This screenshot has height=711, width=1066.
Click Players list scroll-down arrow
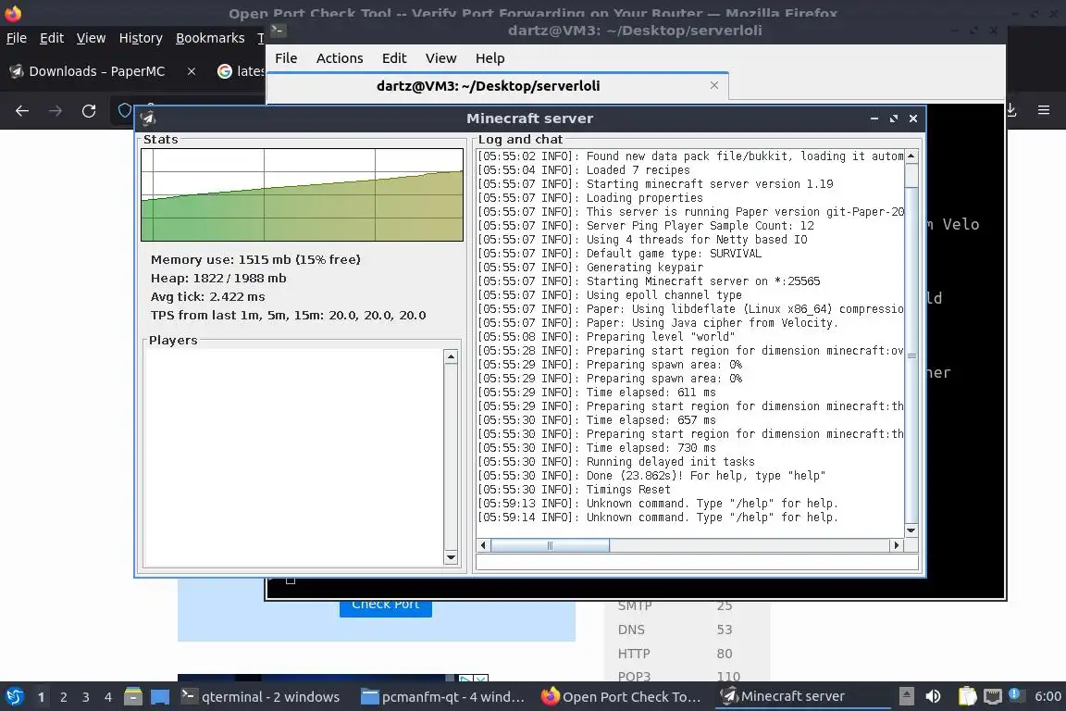[x=450, y=557]
